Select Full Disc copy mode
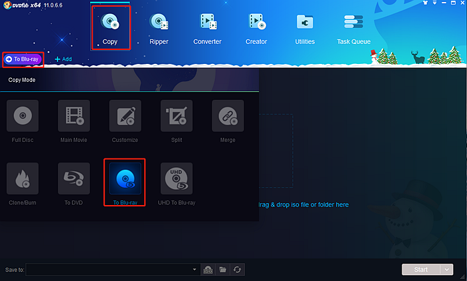The height and width of the screenshot is (281, 467). tap(23, 121)
